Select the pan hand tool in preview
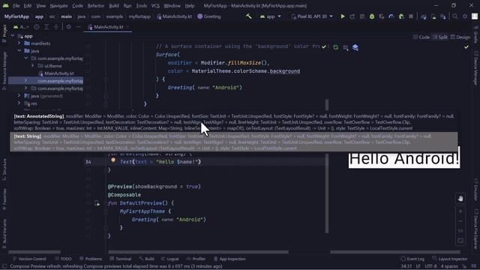 (x=460, y=199)
